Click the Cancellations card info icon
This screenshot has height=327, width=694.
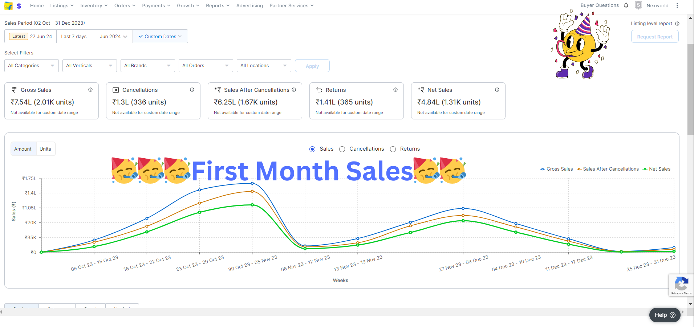pos(192,90)
